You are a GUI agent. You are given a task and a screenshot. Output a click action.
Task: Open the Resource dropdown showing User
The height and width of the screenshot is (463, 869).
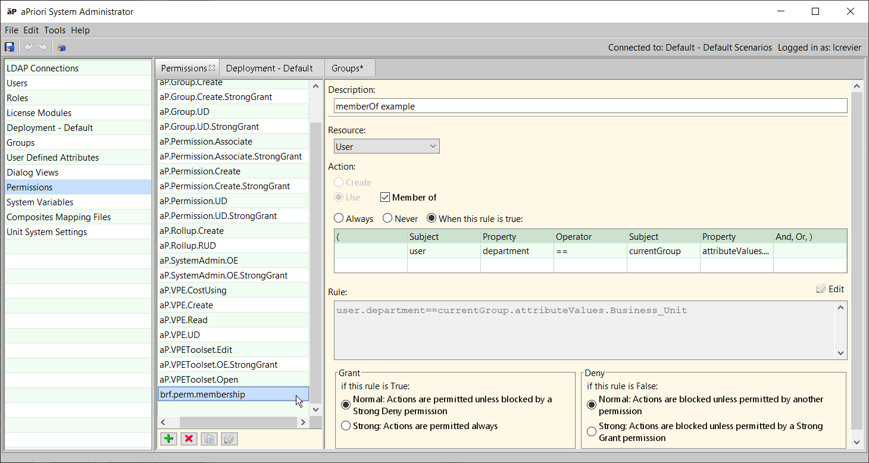tap(386, 146)
